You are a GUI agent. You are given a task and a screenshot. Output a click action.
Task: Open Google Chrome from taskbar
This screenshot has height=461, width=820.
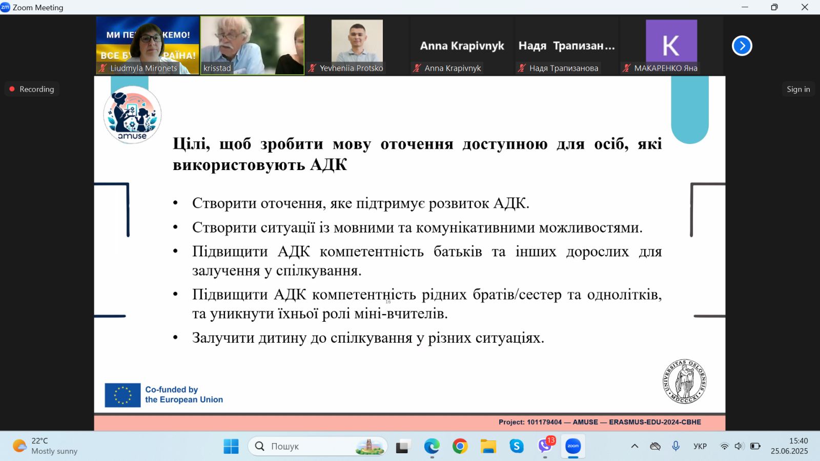coord(460,446)
